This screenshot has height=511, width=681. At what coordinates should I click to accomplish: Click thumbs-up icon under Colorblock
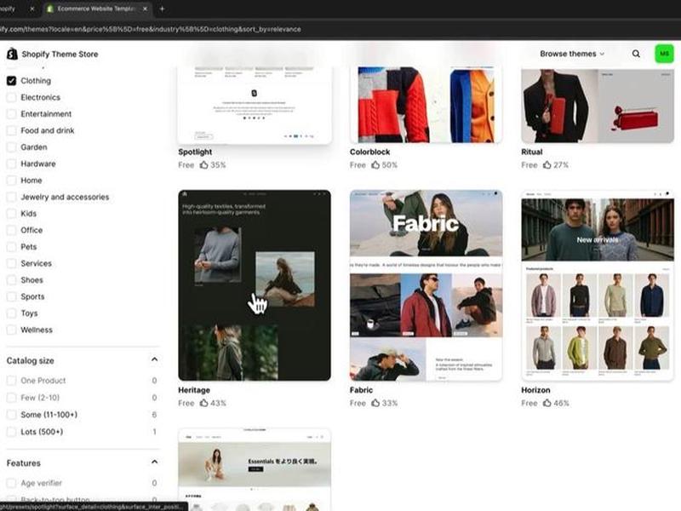375,164
